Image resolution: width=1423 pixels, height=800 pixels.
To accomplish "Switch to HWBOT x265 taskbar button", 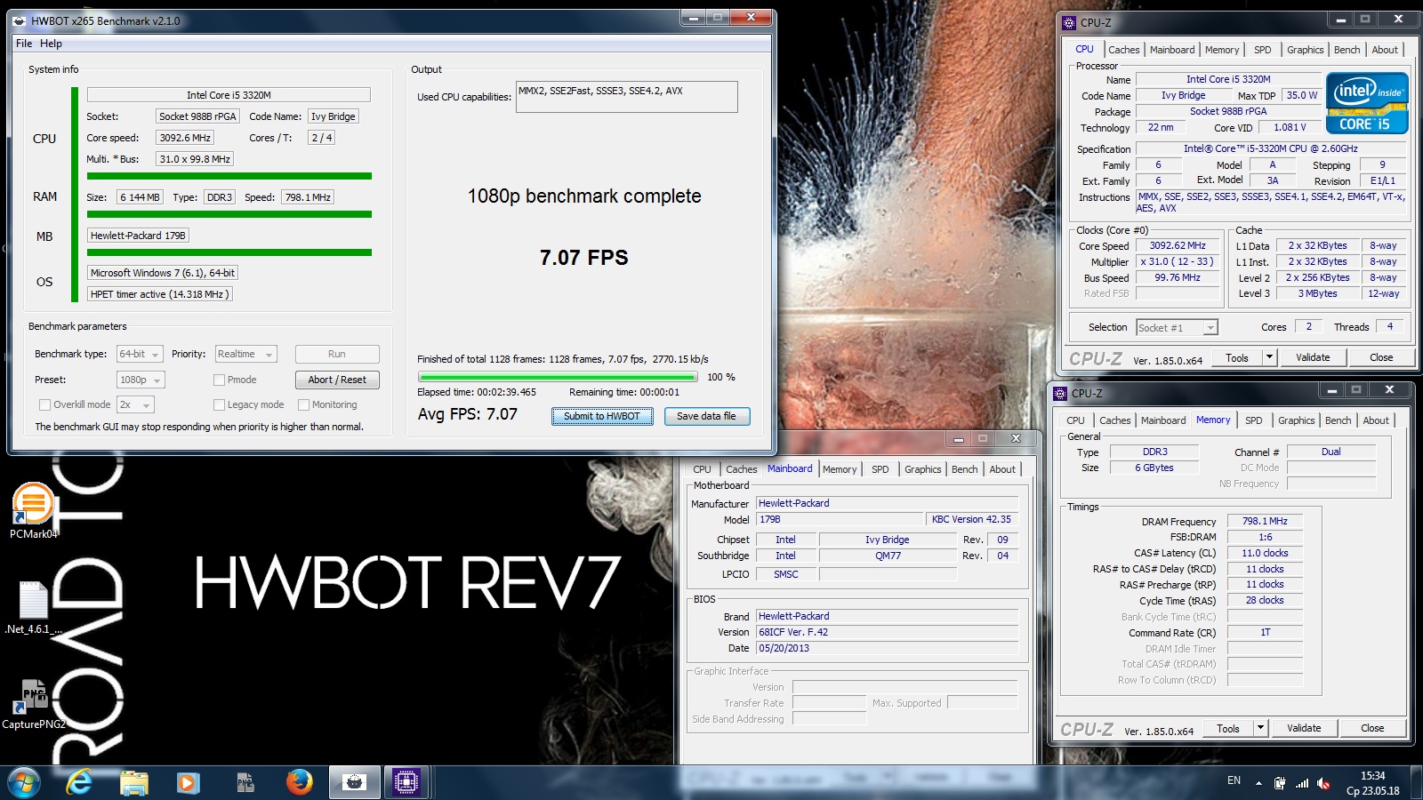I will point(355,782).
